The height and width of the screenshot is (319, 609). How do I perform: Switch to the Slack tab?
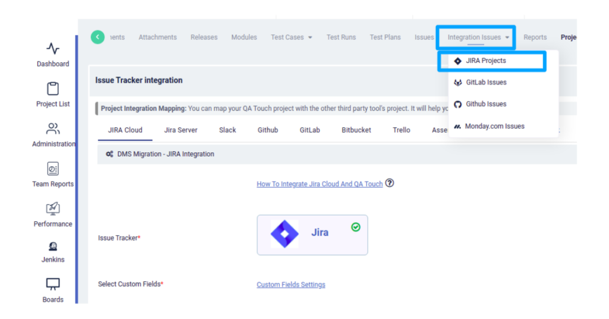pyautogui.click(x=227, y=130)
